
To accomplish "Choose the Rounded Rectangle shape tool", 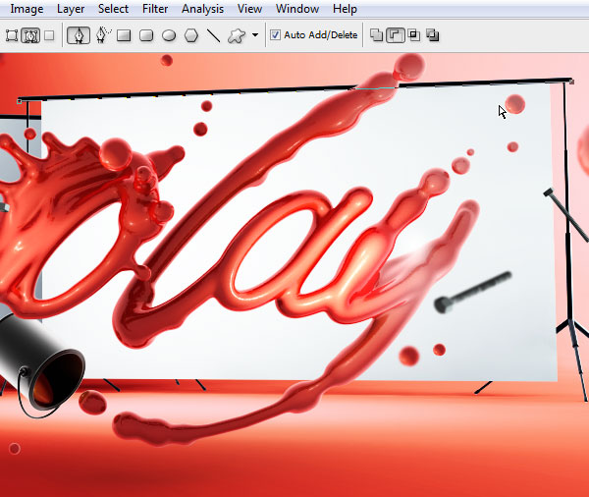I will pos(146,35).
